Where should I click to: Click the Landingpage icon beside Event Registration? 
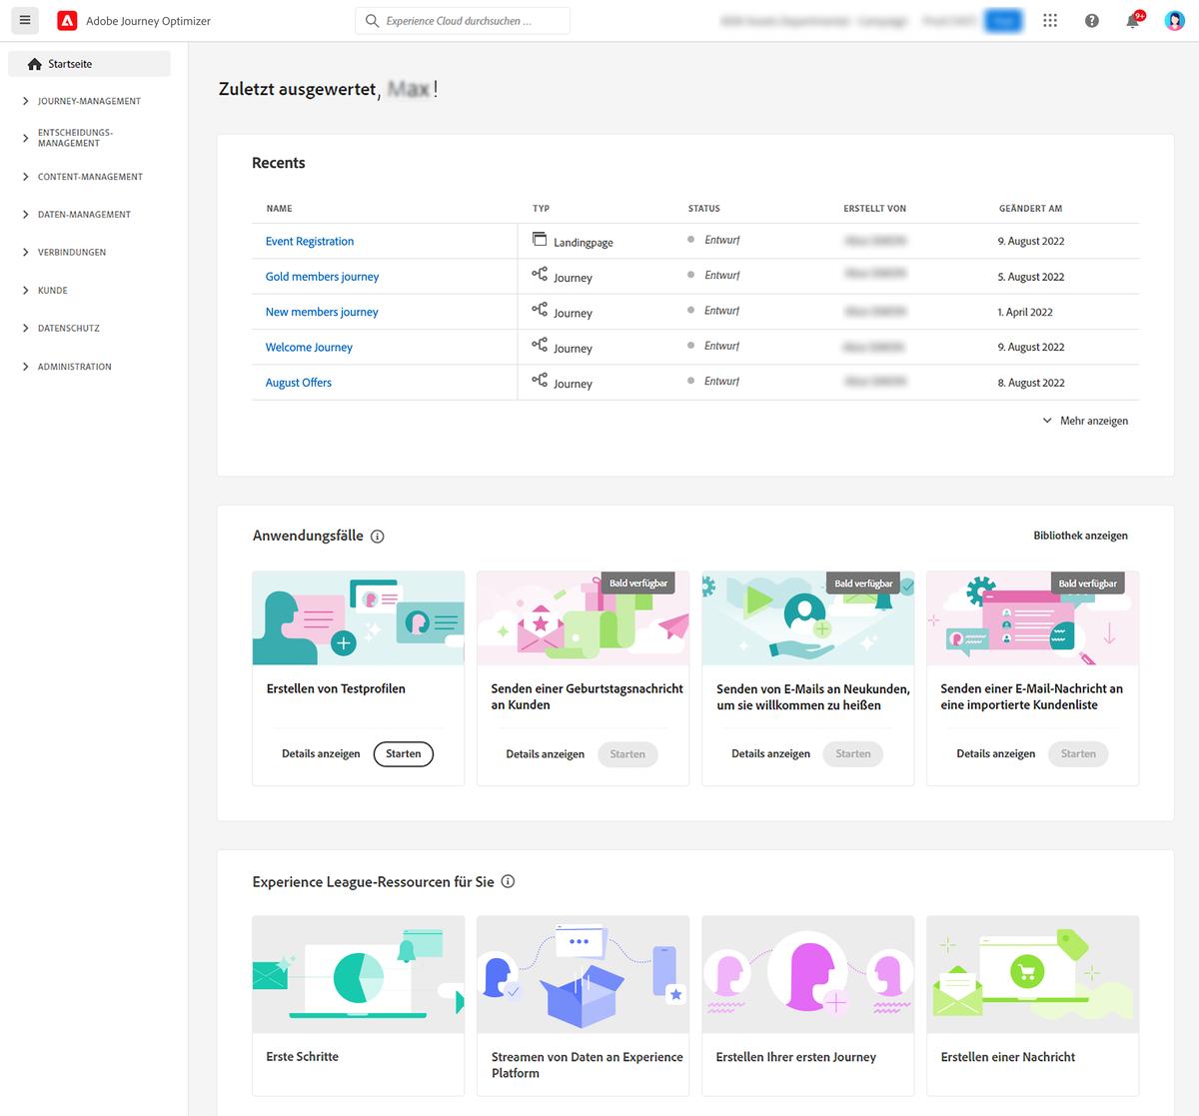[x=540, y=239]
